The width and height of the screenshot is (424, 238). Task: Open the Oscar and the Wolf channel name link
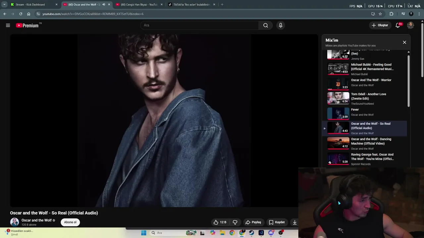36,220
